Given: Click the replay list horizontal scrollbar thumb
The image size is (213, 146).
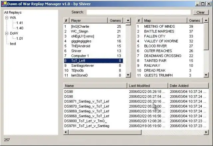Looking at the screenshot, I should click(x=105, y=132).
